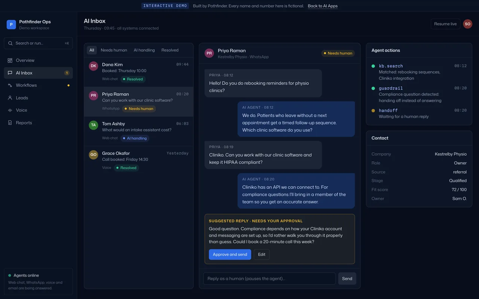Click the guardrail agent action
Viewport: 479px width, 299px height.
point(419,94)
